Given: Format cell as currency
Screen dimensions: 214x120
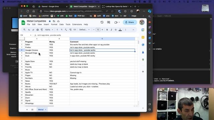Looking at the screenshot, I should coord(57,30).
